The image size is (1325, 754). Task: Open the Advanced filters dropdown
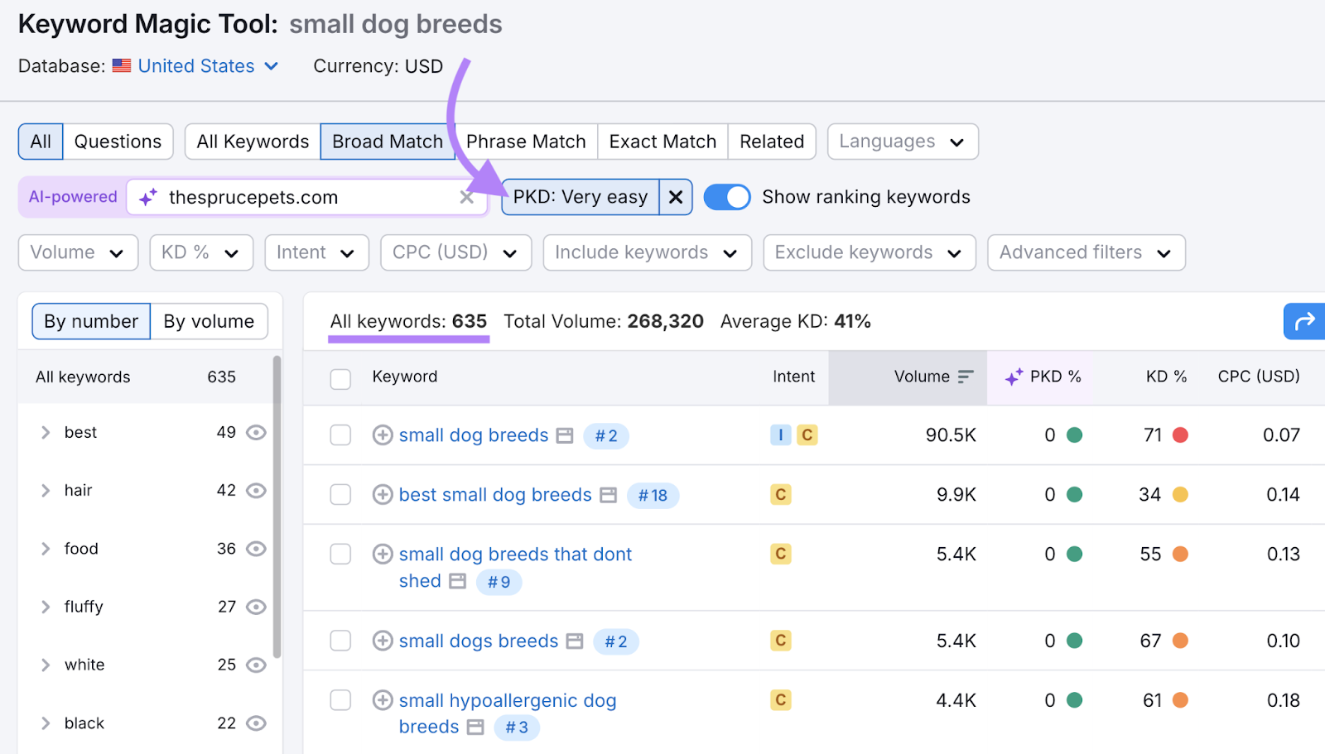coord(1085,252)
